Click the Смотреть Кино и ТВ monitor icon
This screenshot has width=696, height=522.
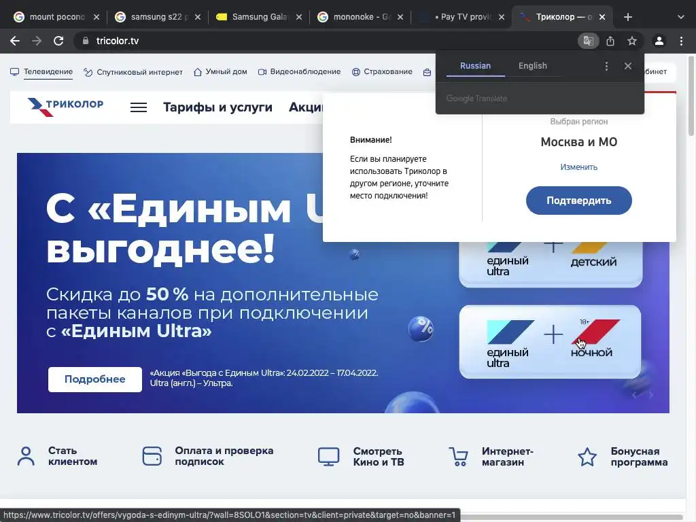[x=328, y=456]
